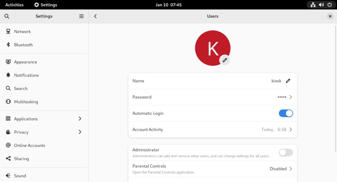Edit the avatar with the pencil badge
The width and height of the screenshot is (337, 182).
point(225,60)
